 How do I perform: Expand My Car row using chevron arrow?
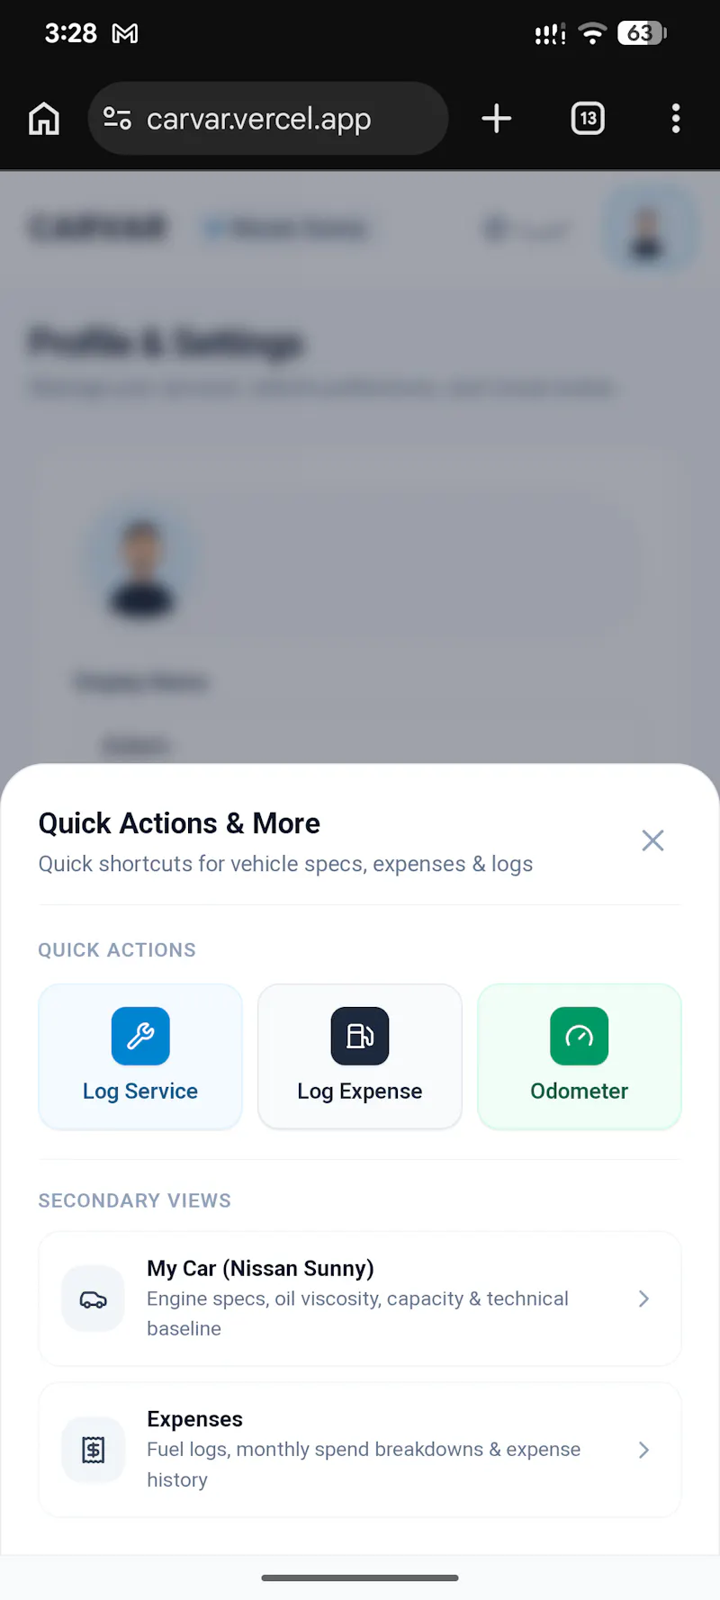[643, 1299]
